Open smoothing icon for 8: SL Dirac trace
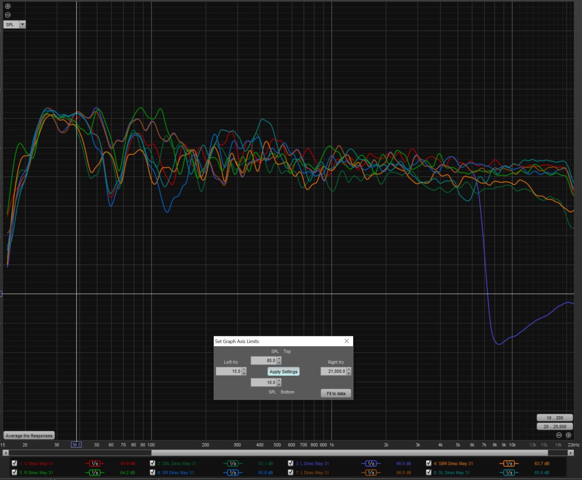 click(509, 472)
